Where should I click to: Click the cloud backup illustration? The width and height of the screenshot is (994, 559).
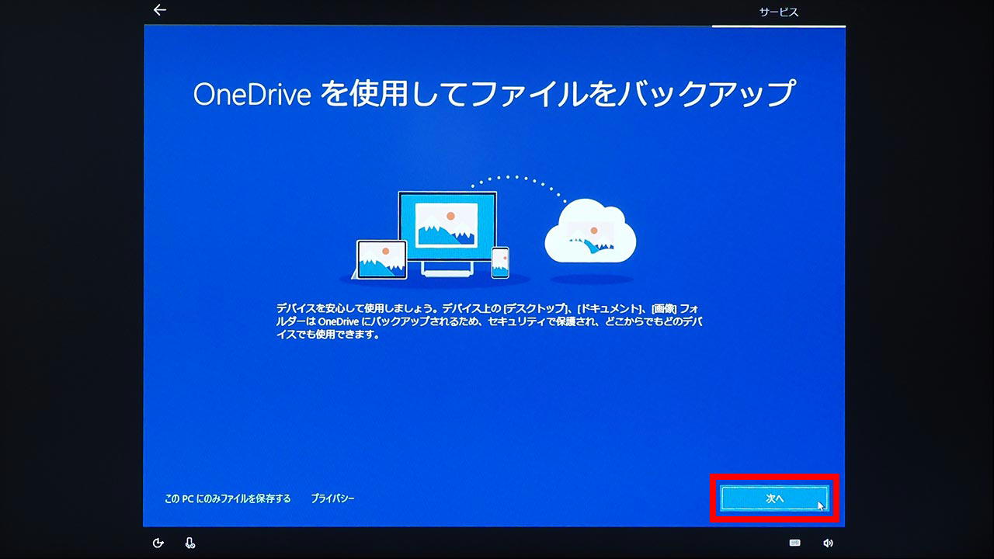pyautogui.click(x=590, y=233)
